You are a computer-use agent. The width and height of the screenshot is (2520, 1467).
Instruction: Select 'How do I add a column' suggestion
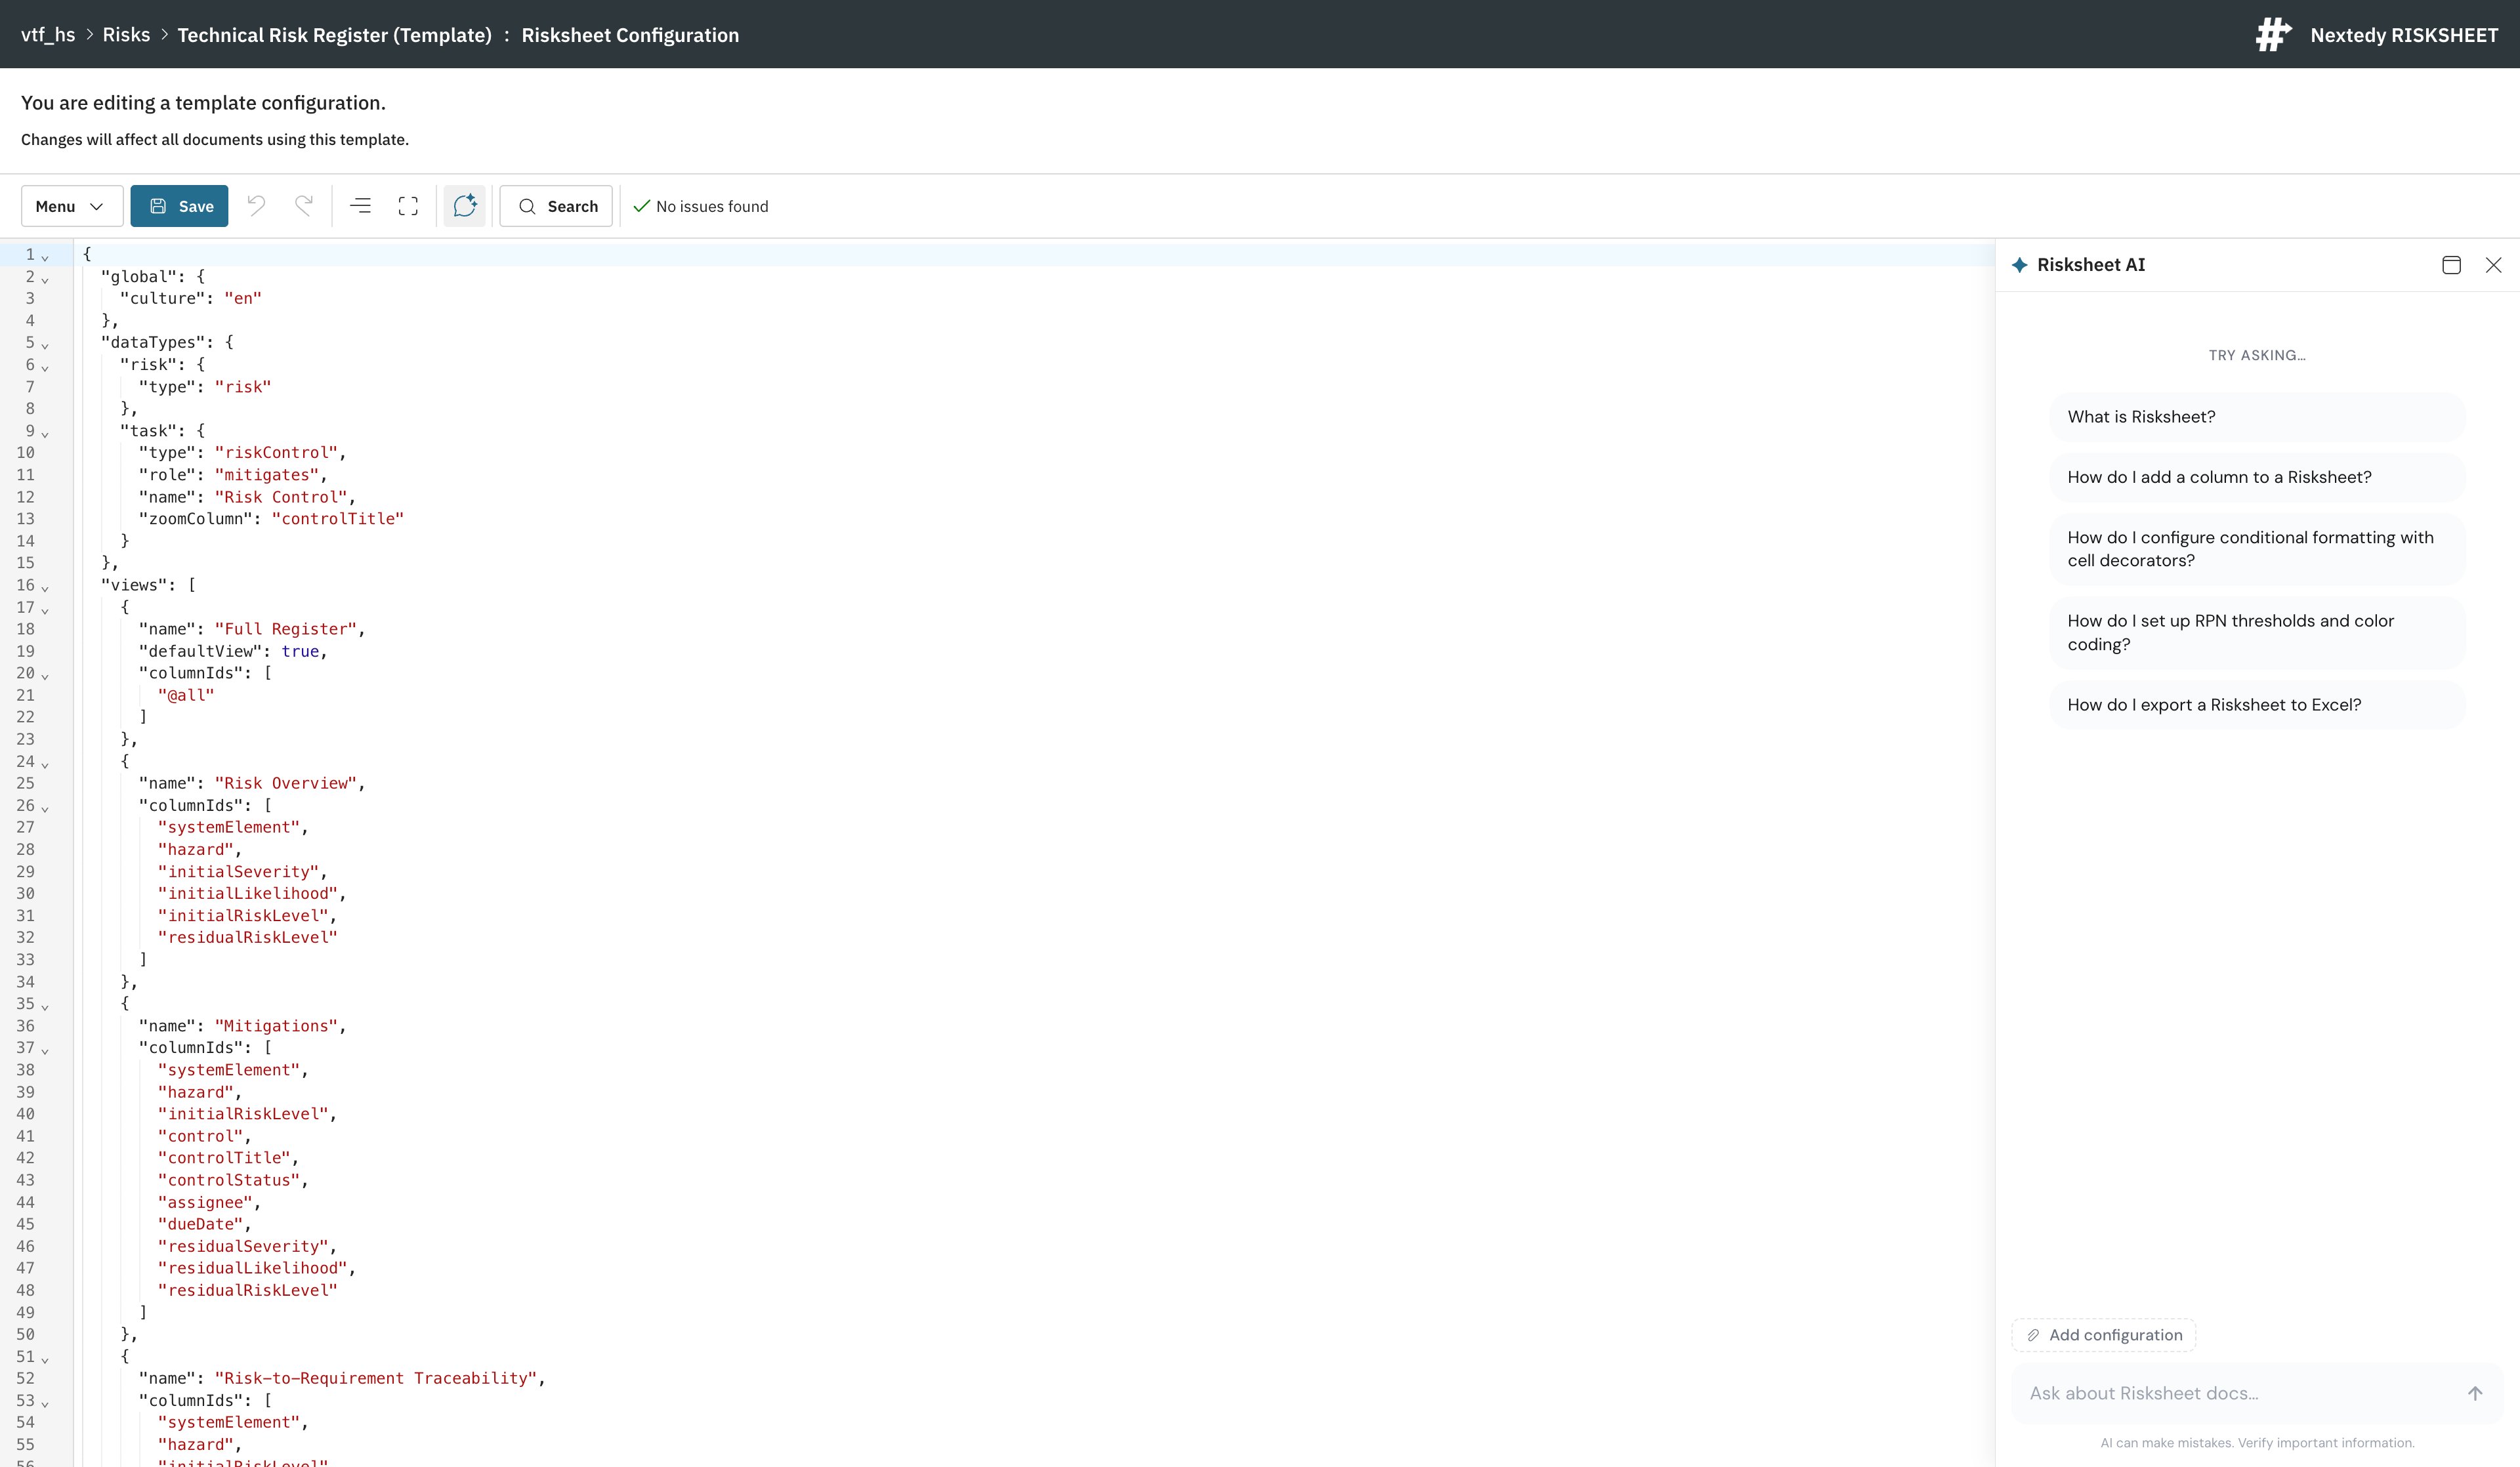point(2258,477)
